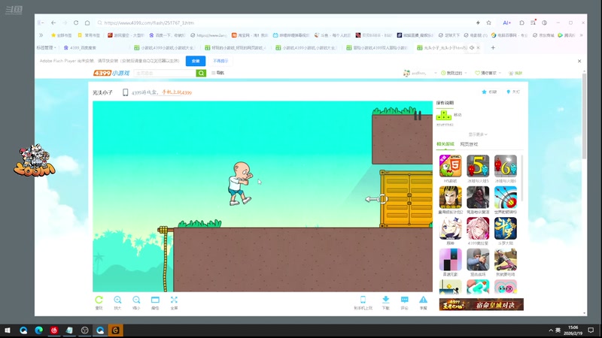Click the lightning bolt icon in address bar
Screen dimensions: 602x338
pos(478,23)
